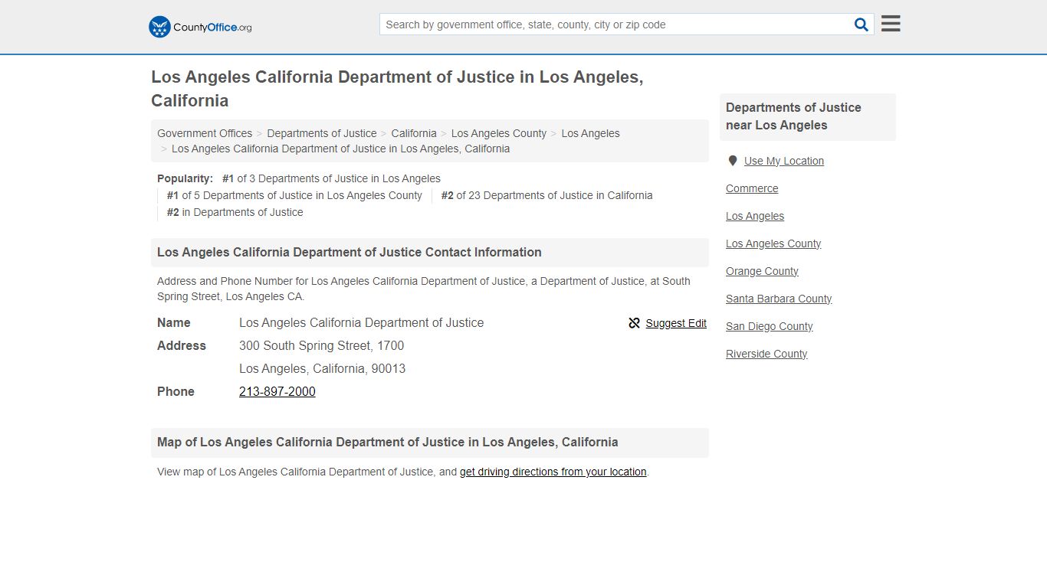Open San Diego County link
Viewport: 1047px width, 588px height.
(x=769, y=326)
